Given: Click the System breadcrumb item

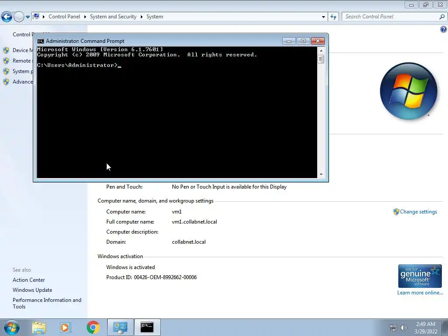Looking at the screenshot, I should [155, 17].
